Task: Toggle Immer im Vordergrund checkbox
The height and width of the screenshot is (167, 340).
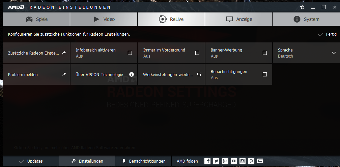Action: 197,53
